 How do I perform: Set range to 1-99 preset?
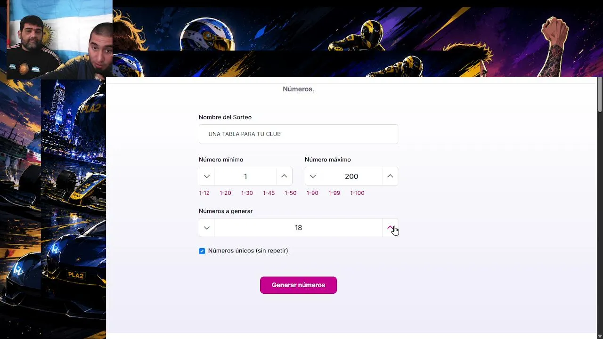tap(334, 193)
